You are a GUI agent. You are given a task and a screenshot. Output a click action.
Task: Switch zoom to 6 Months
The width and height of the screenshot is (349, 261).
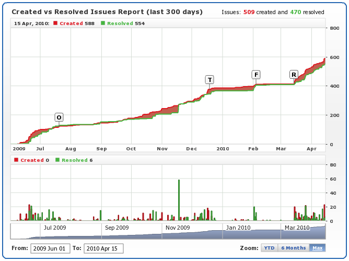click(x=293, y=248)
